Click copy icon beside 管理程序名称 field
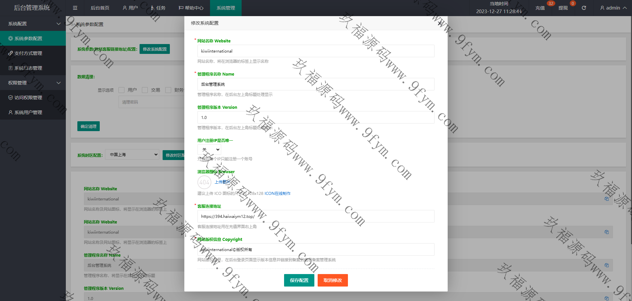This screenshot has width=632, height=301. coord(606,265)
